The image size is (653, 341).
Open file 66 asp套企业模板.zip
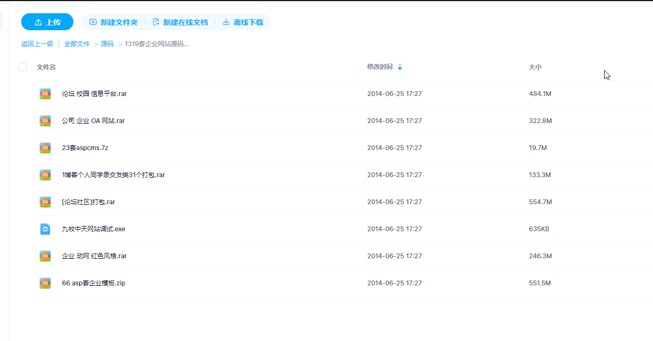[94, 283]
